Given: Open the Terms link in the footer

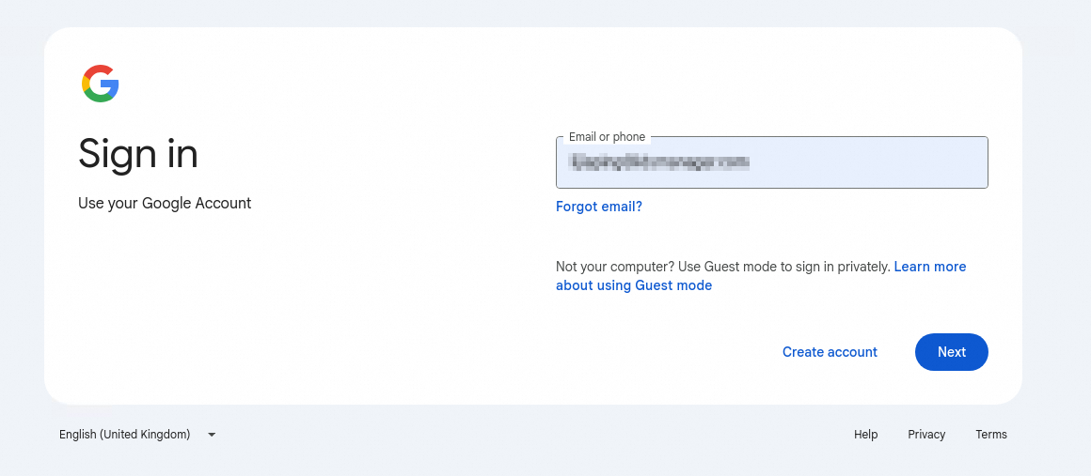Looking at the screenshot, I should click(x=990, y=435).
